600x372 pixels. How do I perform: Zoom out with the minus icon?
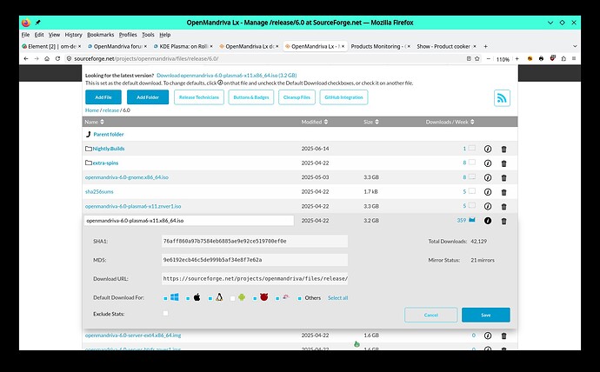click(489, 58)
